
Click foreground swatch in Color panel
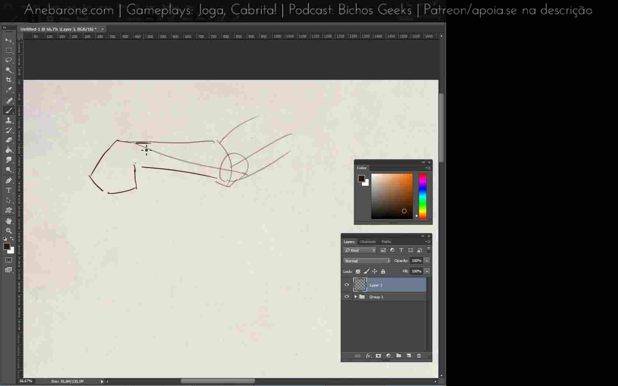coord(362,179)
